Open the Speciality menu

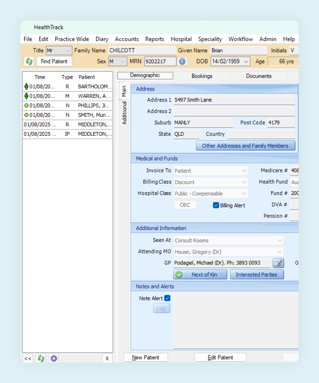point(210,39)
